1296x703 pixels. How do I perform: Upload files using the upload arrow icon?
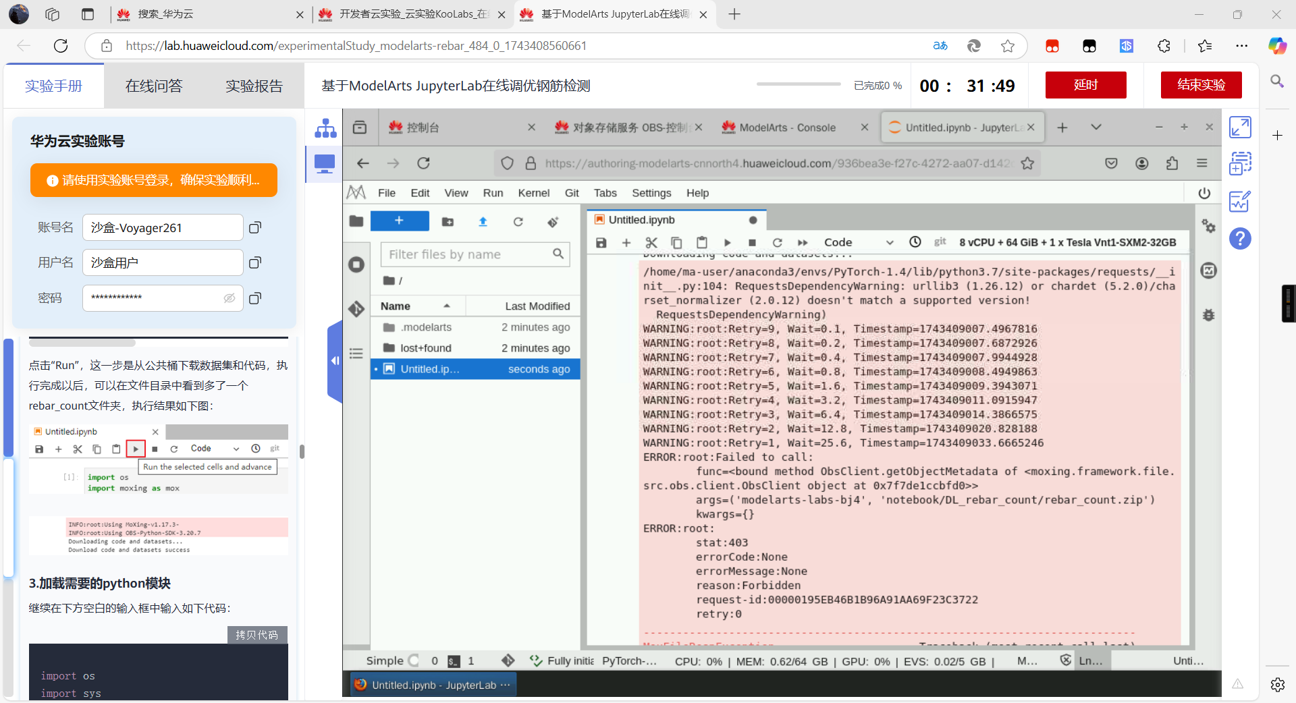point(483,221)
